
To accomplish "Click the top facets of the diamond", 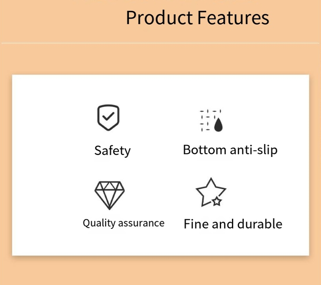I will [109, 187].
